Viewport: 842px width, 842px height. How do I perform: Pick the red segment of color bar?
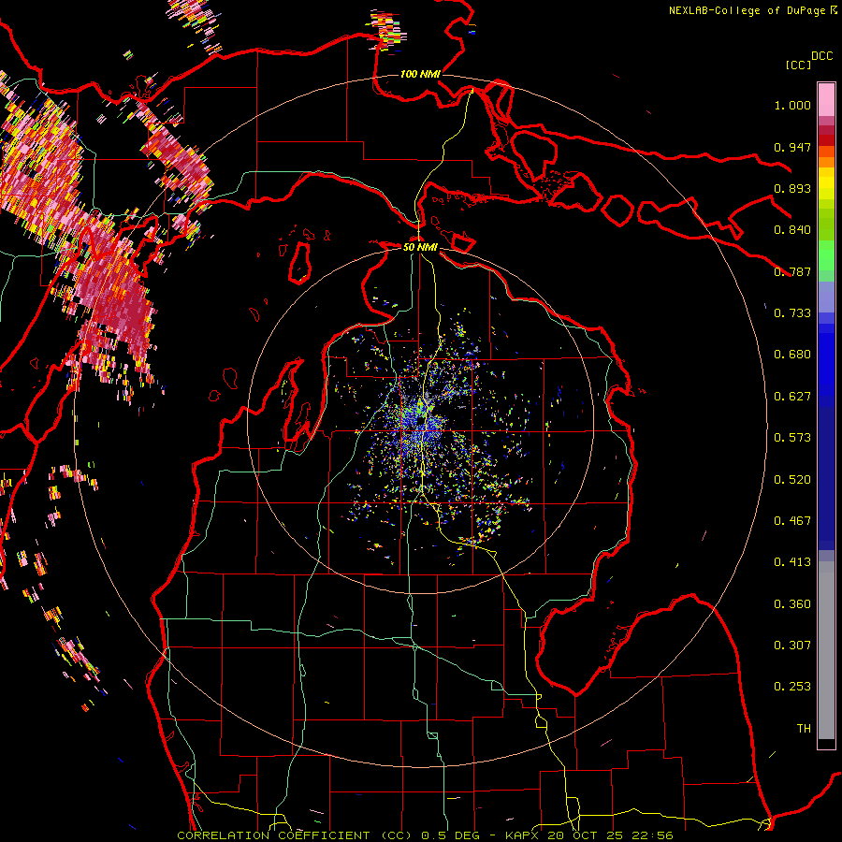click(826, 140)
